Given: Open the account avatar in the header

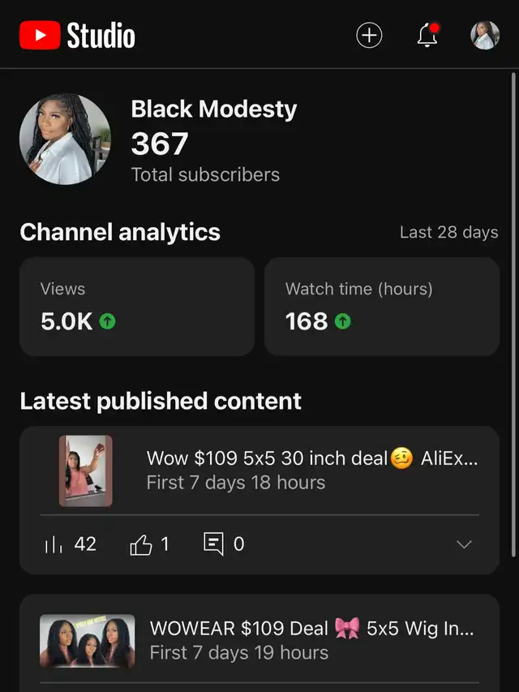Looking at the screenshot, I should click(485, 35).
